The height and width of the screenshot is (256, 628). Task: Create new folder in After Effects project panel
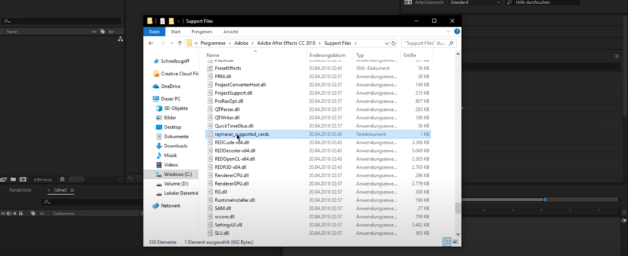(13, 179)
